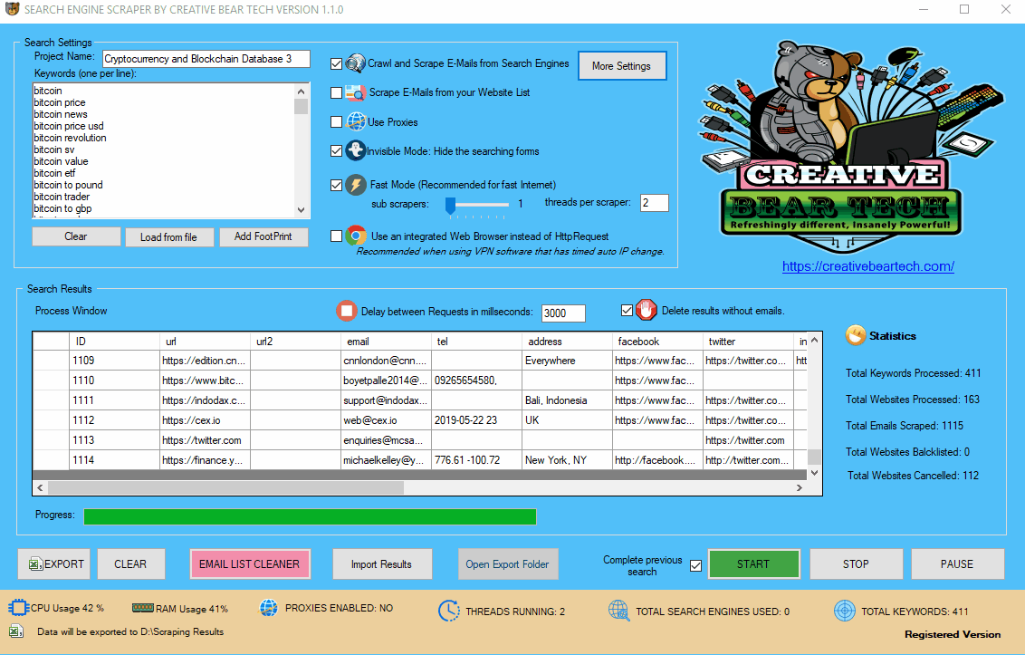Click the Chrome browser icon
This screenshot has width=1025, height=655.
[356, 236]
